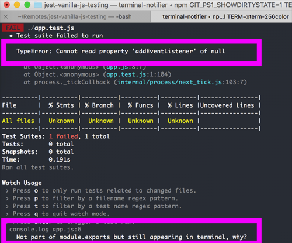Click the green zoom window button
This screenshot has width=292, height=243.
pos(27,5)
